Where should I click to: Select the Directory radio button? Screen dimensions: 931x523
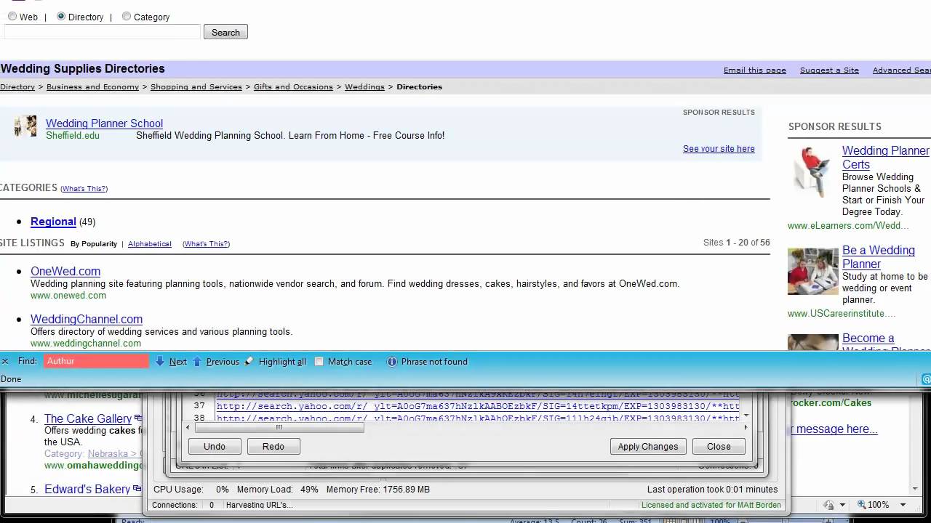point(61,16)
